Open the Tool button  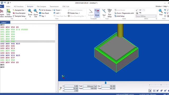[104, 13]
